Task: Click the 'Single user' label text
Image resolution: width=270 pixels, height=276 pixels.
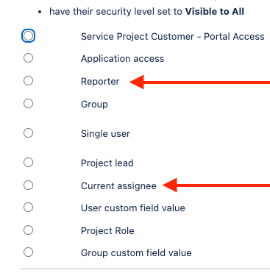Action: point(105,134)
